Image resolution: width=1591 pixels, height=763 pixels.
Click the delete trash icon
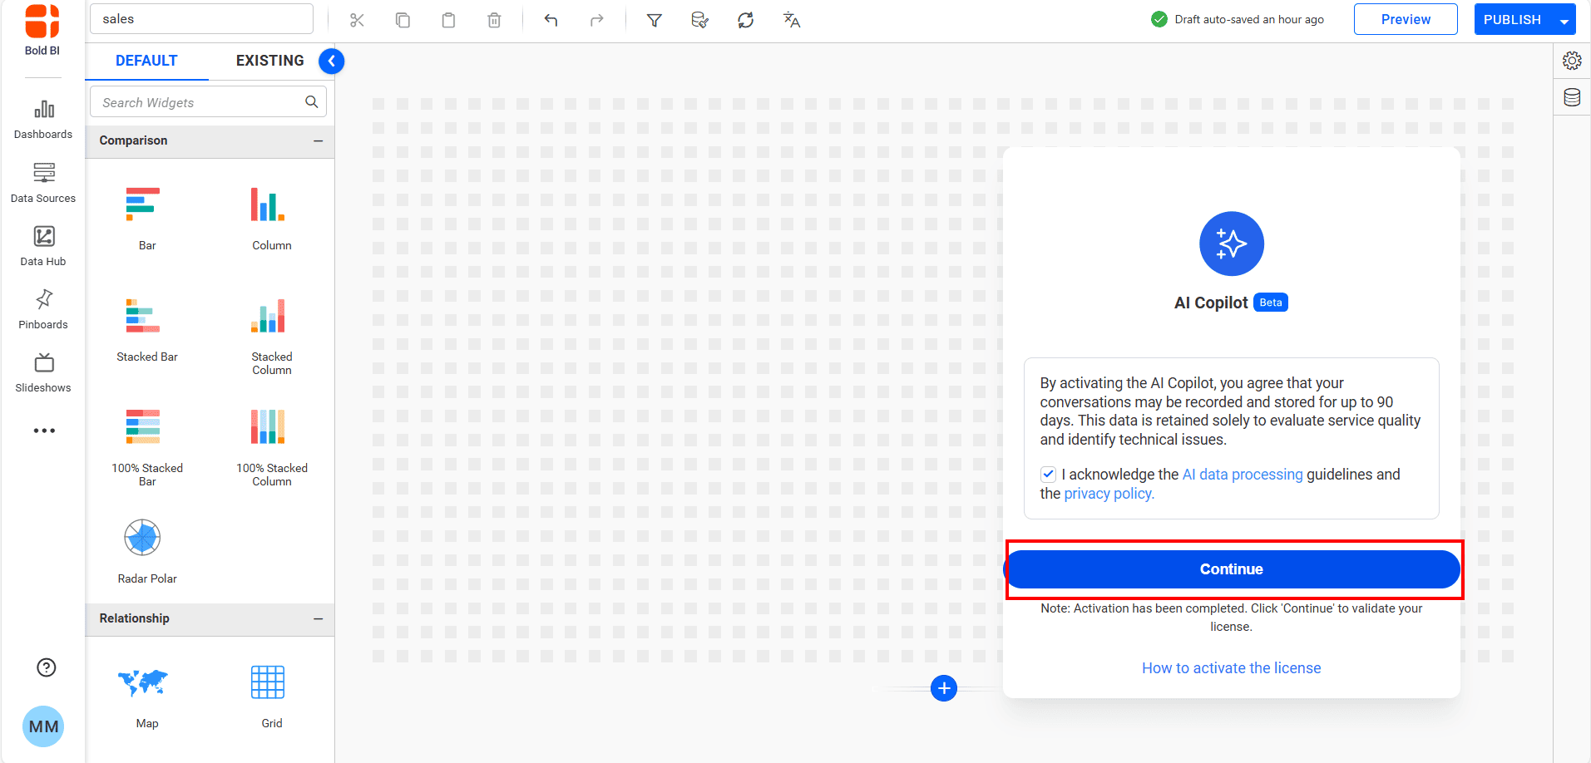[494, 20]
